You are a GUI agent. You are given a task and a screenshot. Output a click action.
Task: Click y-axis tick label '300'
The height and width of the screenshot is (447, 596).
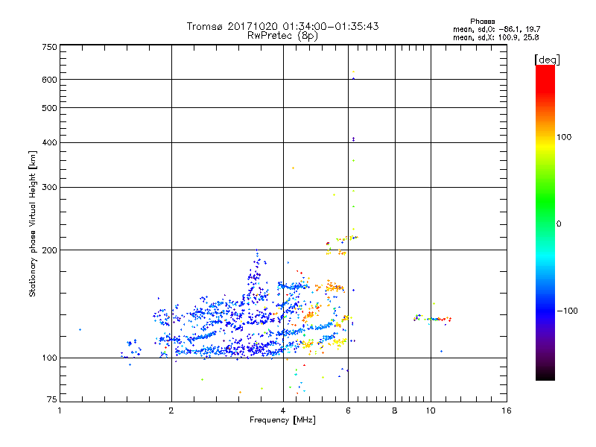49,188
